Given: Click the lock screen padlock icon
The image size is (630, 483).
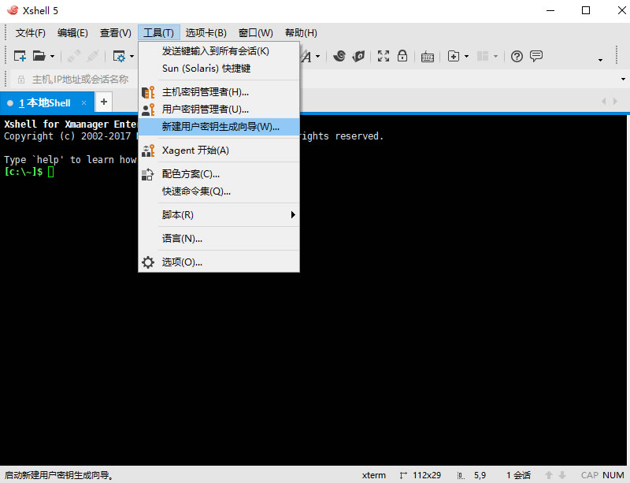Looking at the screenshot, I should tap(402, 55).
